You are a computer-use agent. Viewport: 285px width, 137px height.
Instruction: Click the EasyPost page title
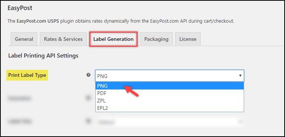[x=20, y=8]
